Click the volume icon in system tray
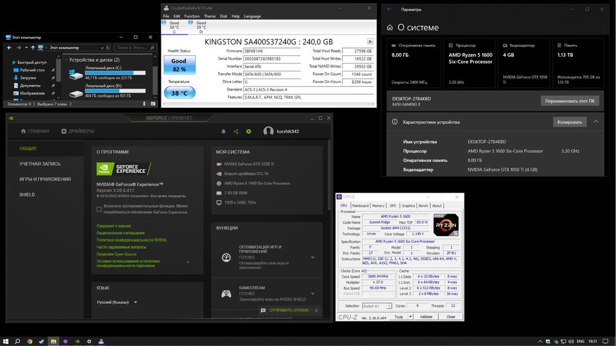Screen dimensions: 616x346 571,341
